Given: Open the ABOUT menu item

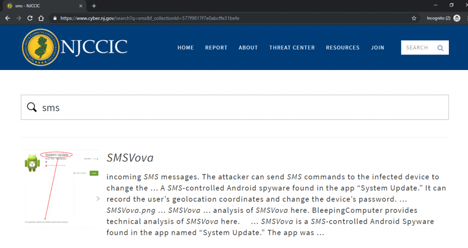Looking at the screenshot, I should pos(248,48).
